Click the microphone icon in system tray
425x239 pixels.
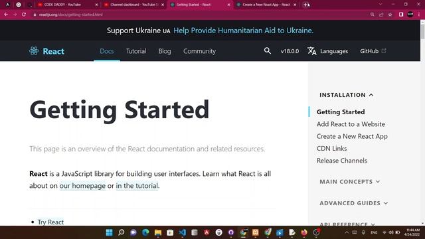363,232
